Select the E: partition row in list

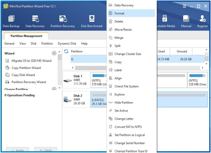(x=138, y=59)
